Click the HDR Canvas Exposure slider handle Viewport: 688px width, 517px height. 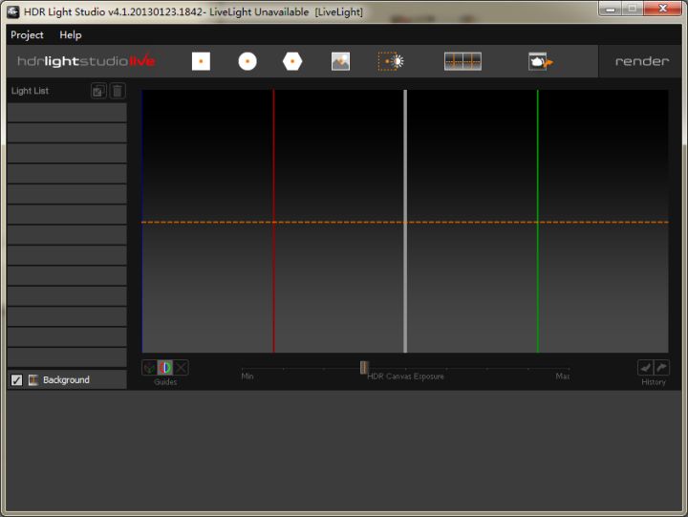click(364, 367)
